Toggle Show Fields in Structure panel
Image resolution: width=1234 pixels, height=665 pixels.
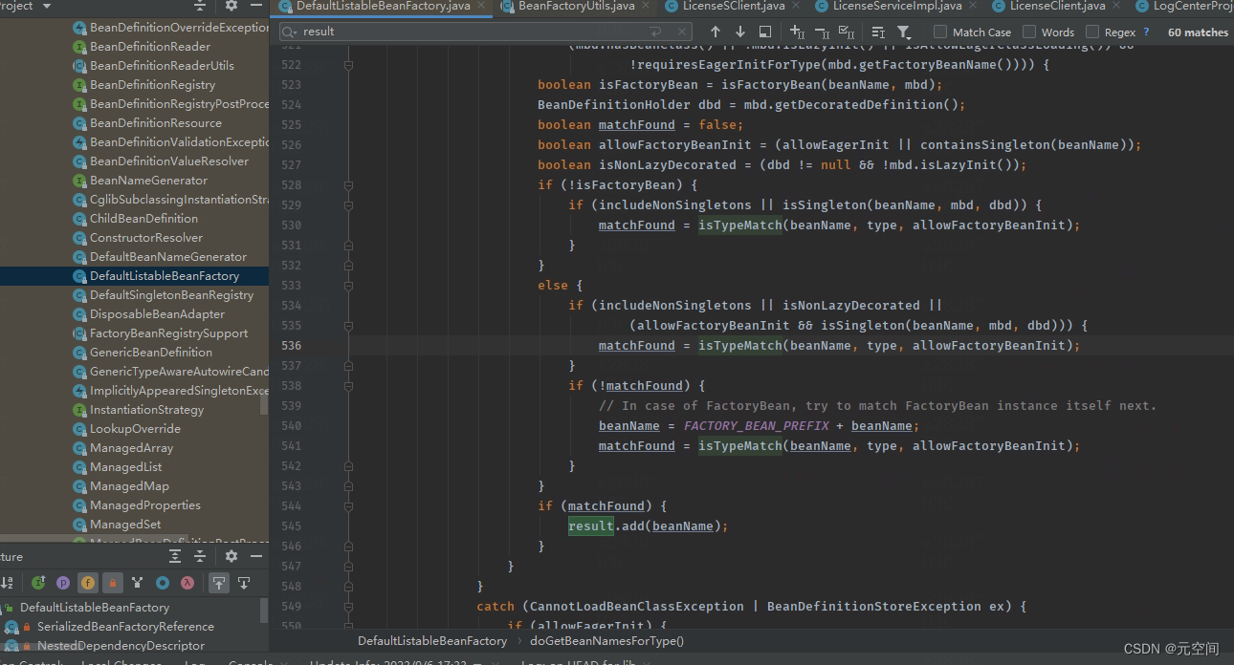(88, 583)
